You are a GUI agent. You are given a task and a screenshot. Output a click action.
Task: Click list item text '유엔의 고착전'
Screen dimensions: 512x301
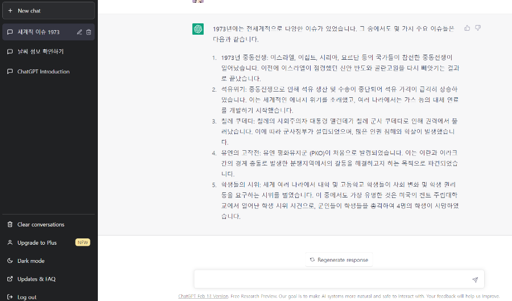pos(241,153)
